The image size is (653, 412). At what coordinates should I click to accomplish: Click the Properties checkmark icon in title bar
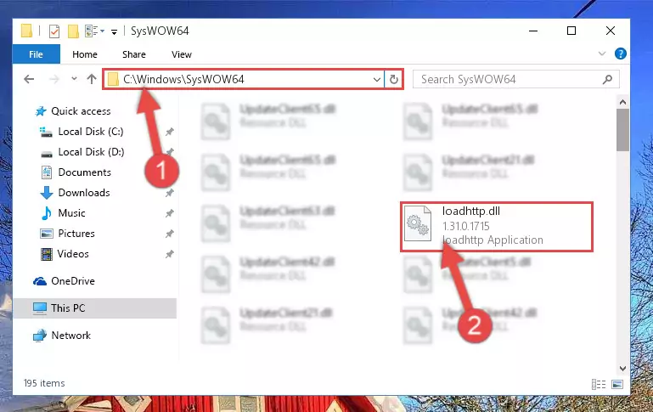(x=54, y=31)
